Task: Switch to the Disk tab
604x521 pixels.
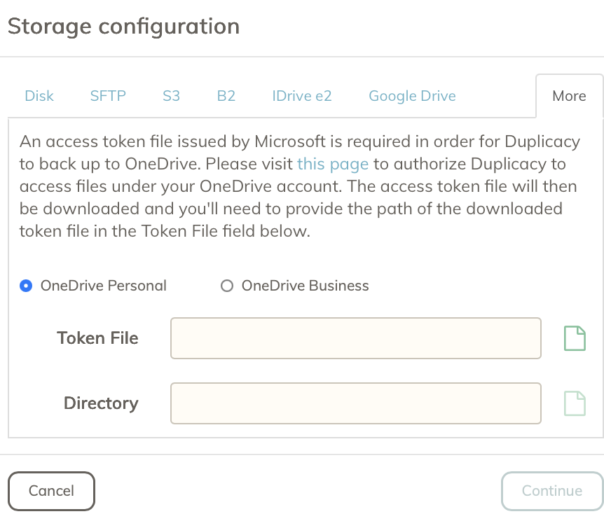Action: pos(39,96)
